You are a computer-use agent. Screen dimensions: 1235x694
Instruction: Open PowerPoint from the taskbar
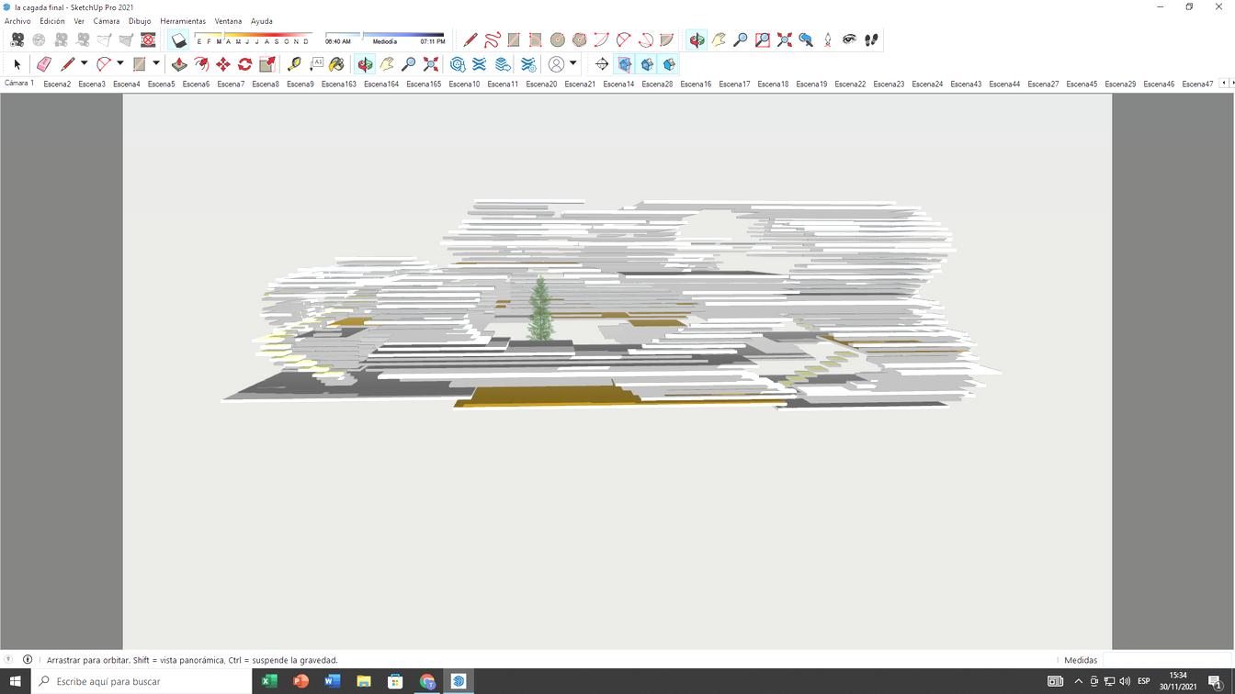click(300, 681)
